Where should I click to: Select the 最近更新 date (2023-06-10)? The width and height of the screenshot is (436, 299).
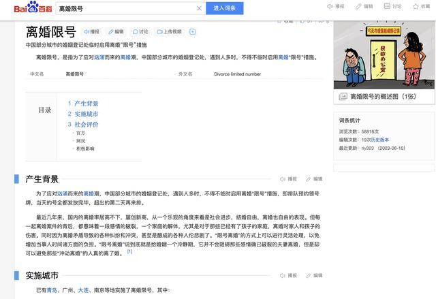click(x=392, y=148)
